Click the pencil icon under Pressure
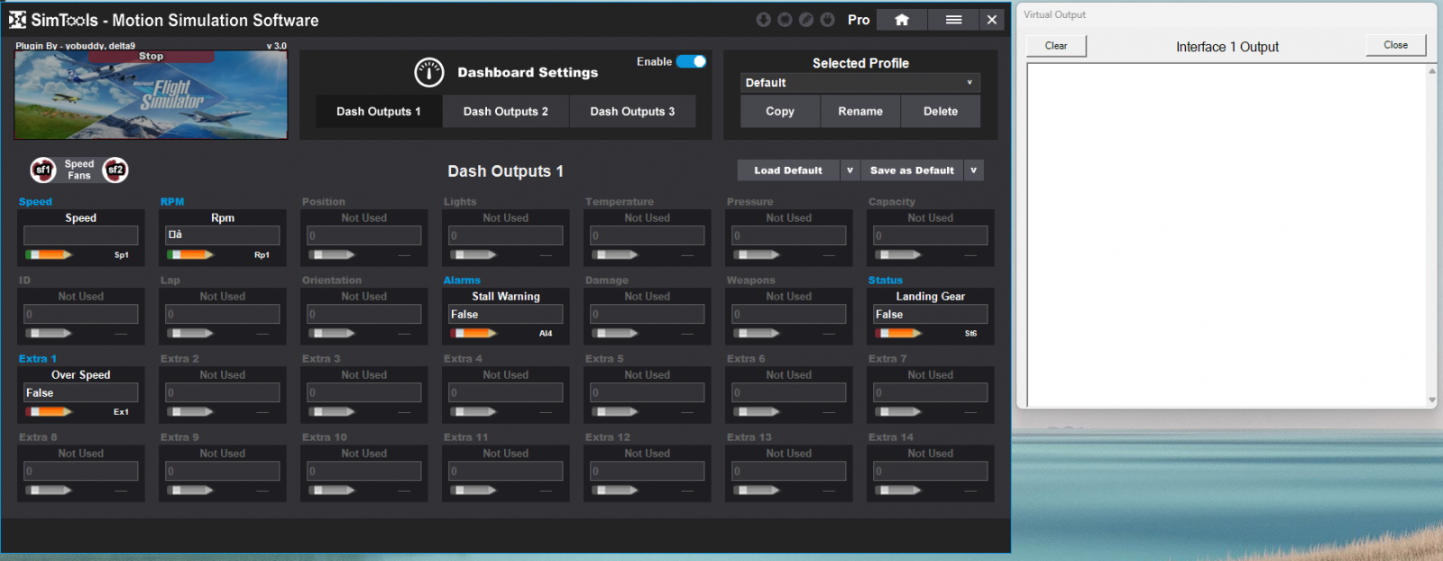The width and height of the screenshot is (1443, 561). click(x=757, y=255)
